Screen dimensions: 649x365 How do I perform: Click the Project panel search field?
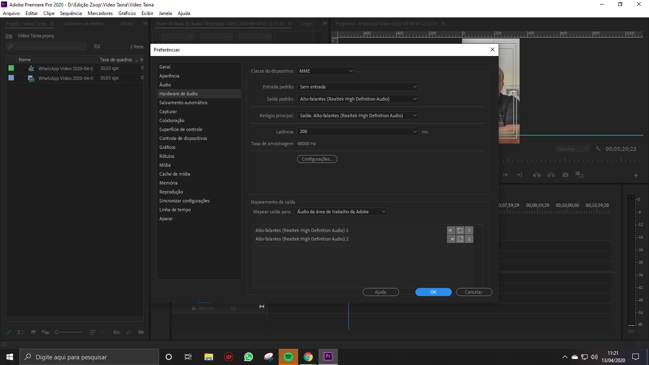tap(47, 47)
